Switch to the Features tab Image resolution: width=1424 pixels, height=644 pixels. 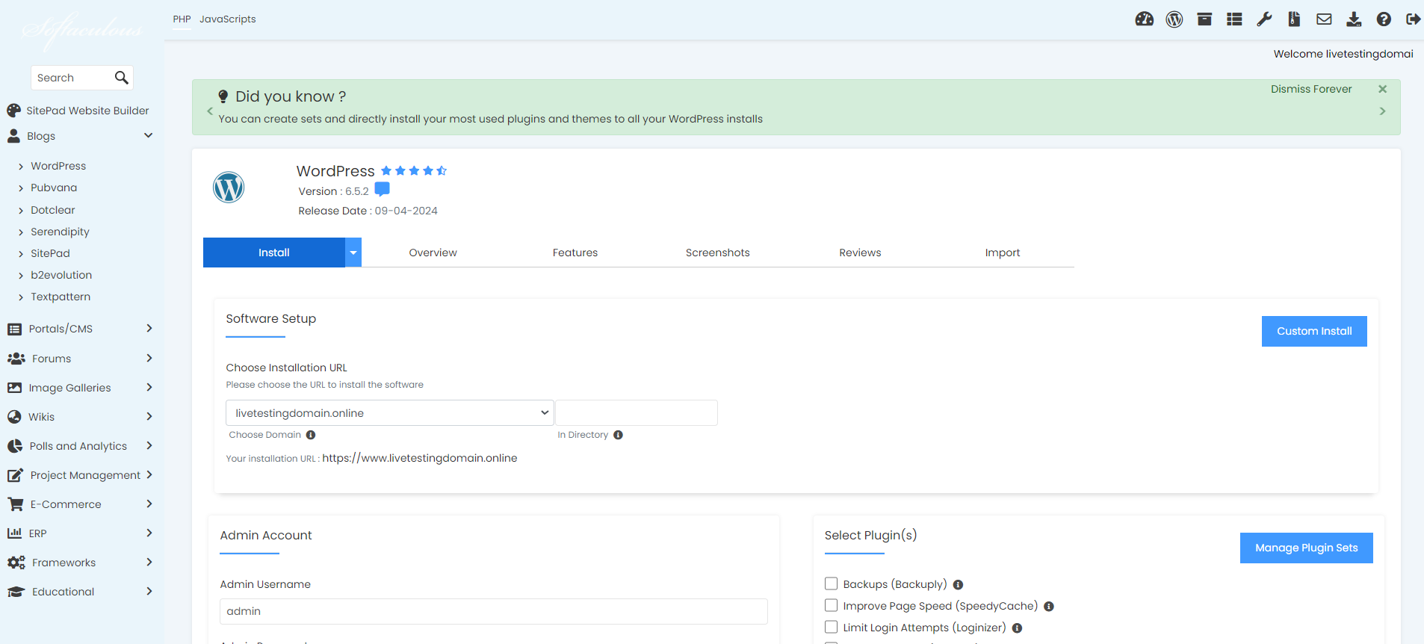(575, 253)
